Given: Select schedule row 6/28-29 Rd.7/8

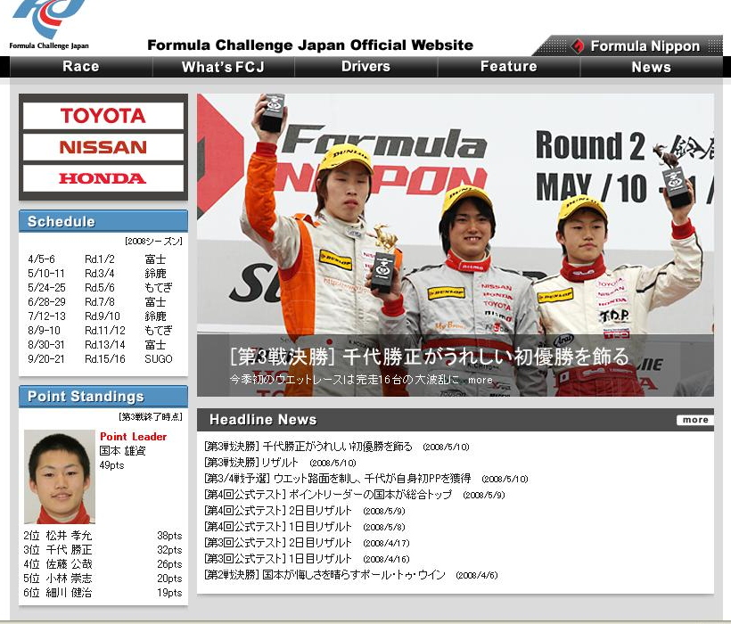Looking at the screenshot, I should pos(100,302).
